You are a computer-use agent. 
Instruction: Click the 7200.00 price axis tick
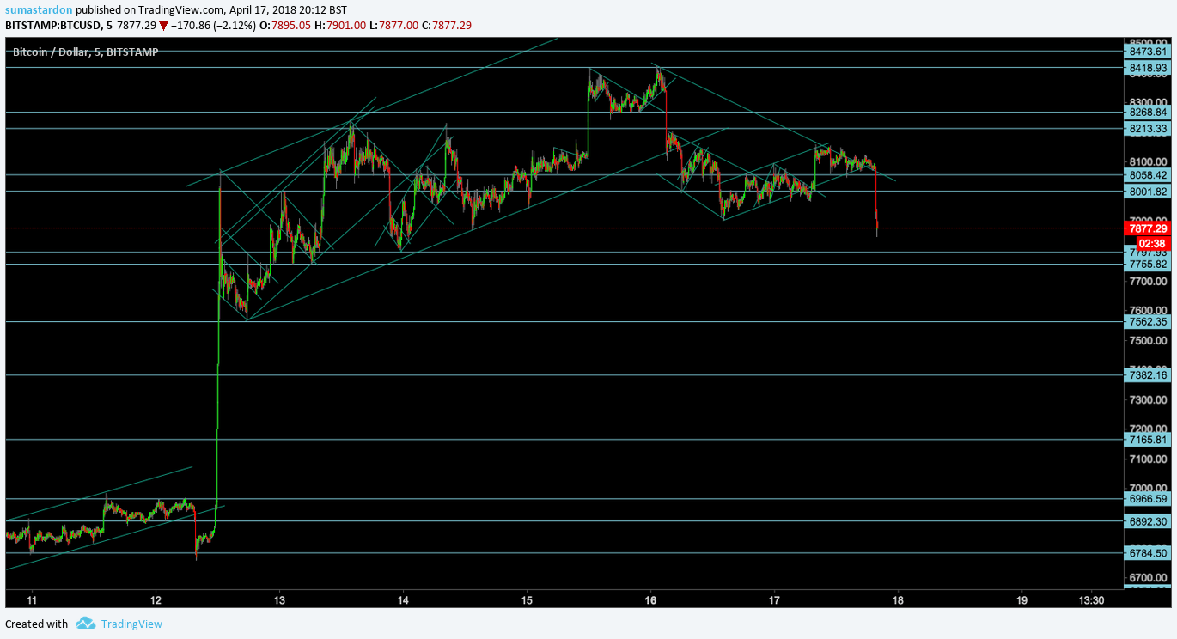[1149, 429]
